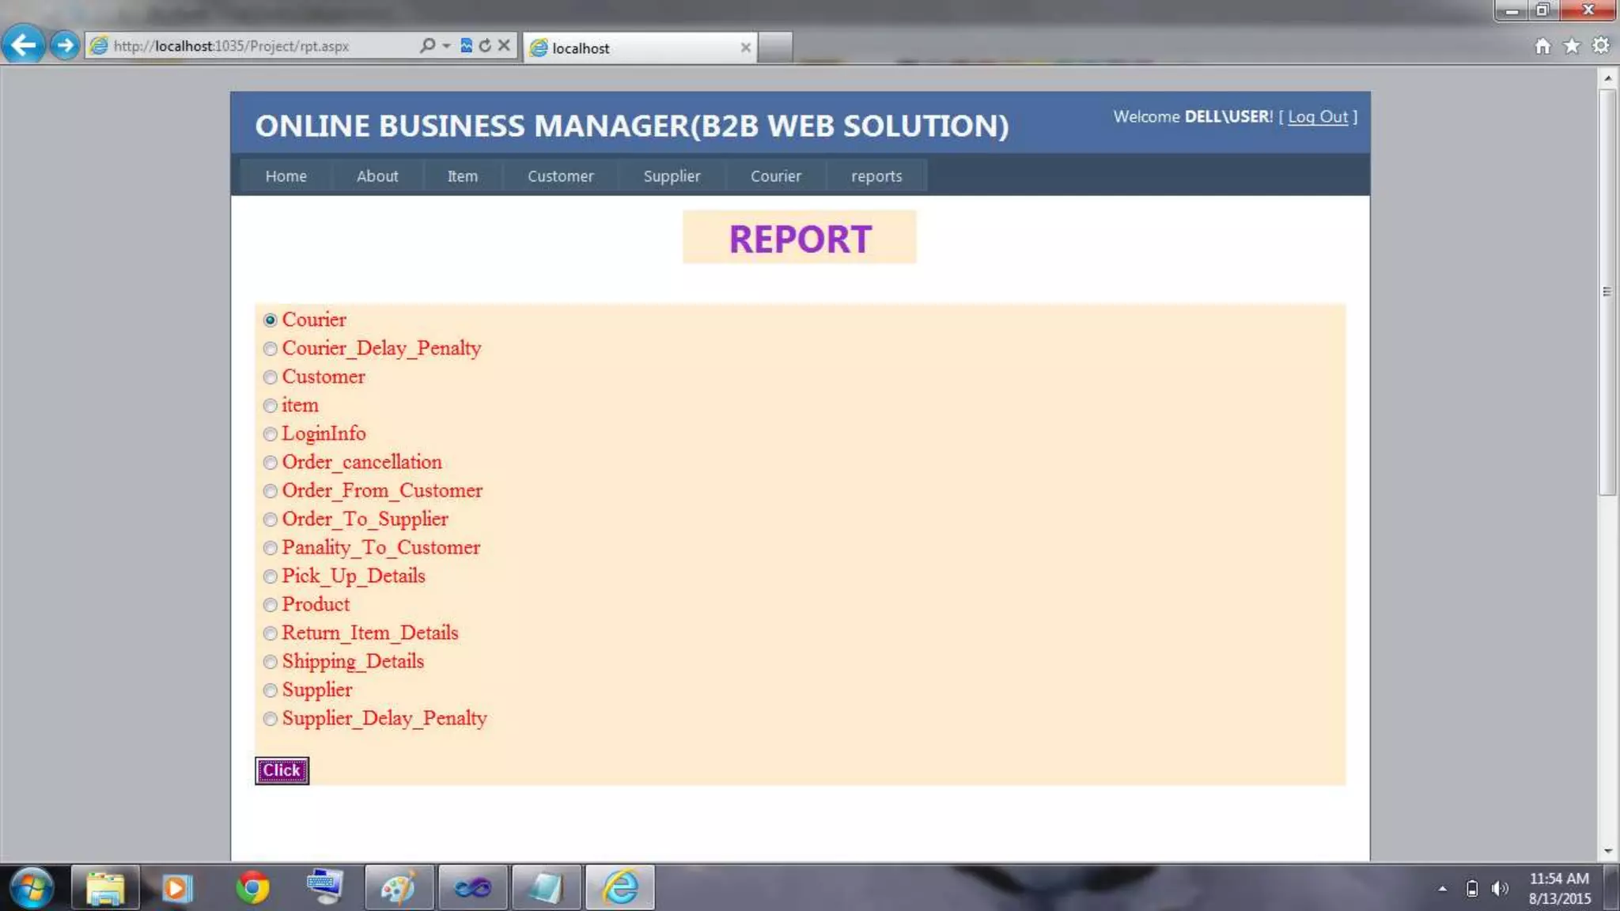Open Google Chrome from taskbar
The image size is (1620, 911).
click(x=252, y=887)
